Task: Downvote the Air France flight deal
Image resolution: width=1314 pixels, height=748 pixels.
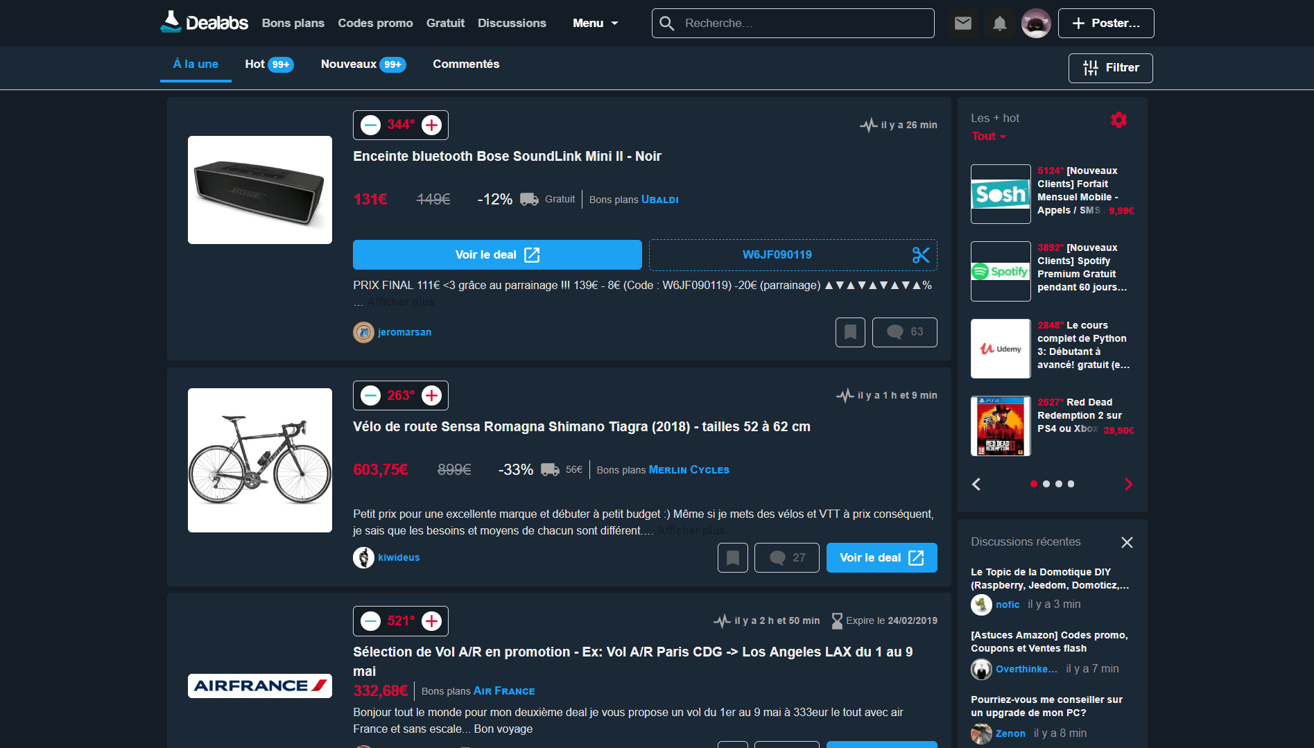Action: [x=371, y=620]
